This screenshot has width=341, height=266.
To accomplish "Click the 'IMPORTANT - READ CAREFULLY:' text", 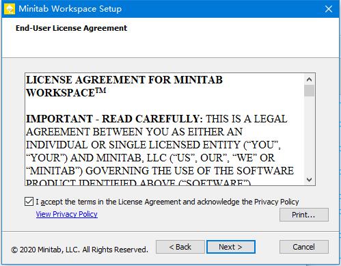I will click(114, 119).
